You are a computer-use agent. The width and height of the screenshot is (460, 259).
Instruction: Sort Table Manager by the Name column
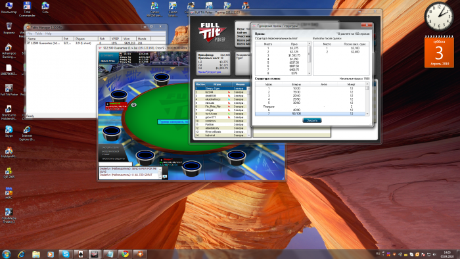(x=44, y=39)
